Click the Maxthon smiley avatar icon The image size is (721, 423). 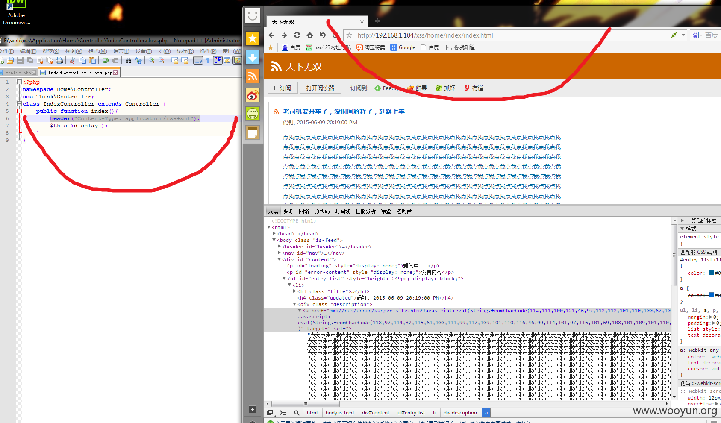point(253,16)
